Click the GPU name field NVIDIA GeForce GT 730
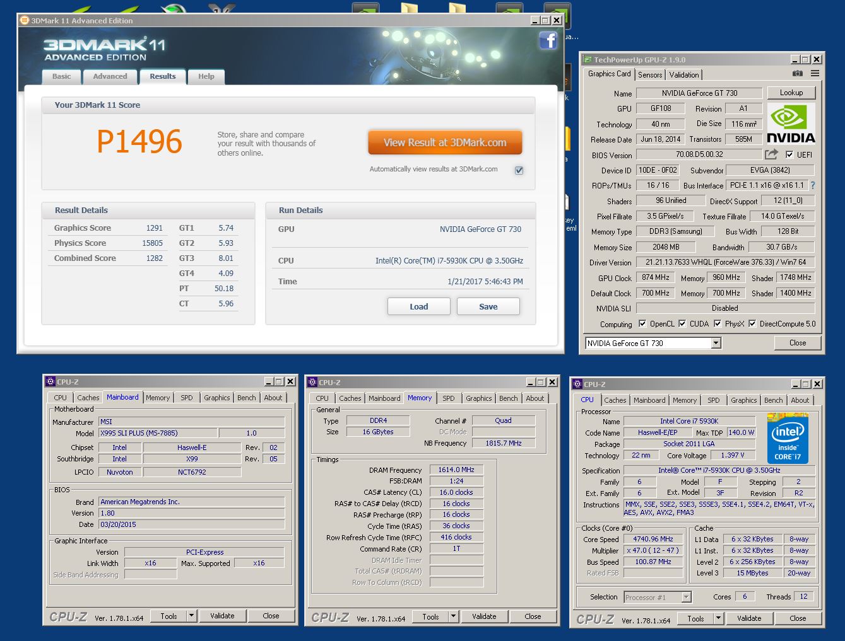Screen dimensions: 845x641 (x=699, y=93)
